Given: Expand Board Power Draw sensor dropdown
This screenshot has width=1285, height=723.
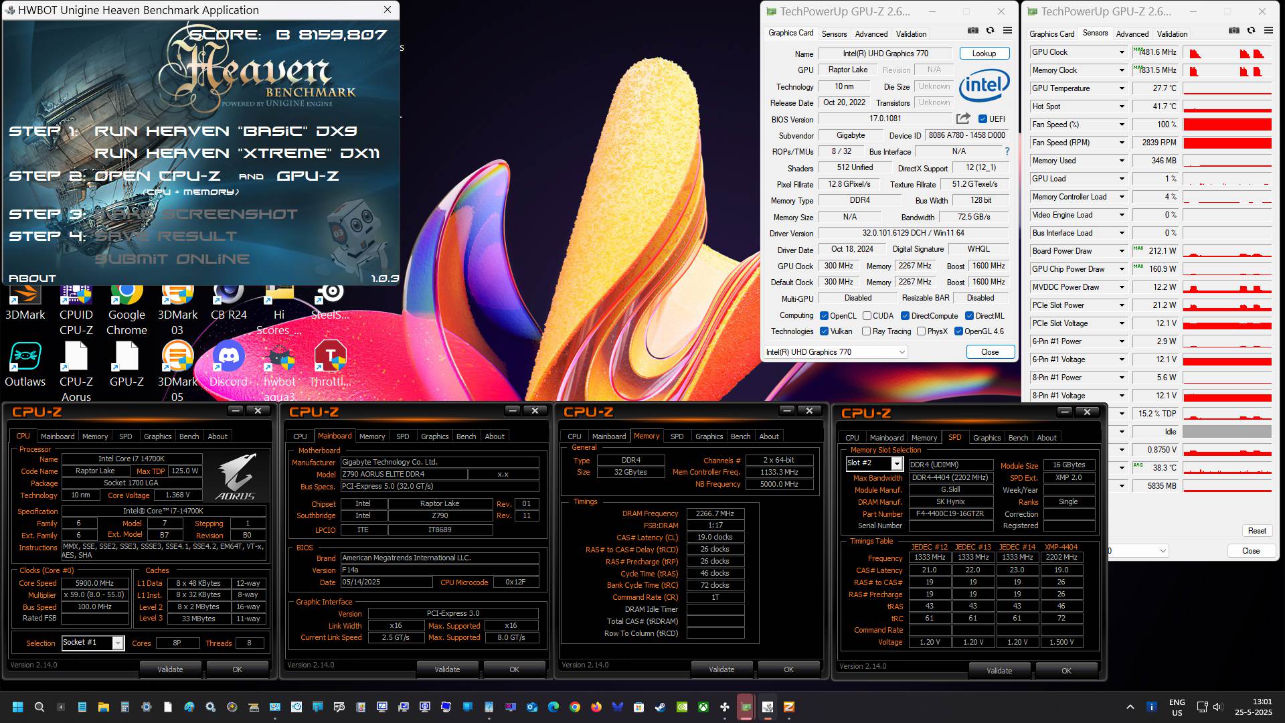Looking at the screenshot, I should point(1122,251).
